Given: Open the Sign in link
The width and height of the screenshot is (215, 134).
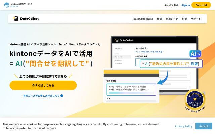Looking at the screenshot, I should (x=186, y=5).
